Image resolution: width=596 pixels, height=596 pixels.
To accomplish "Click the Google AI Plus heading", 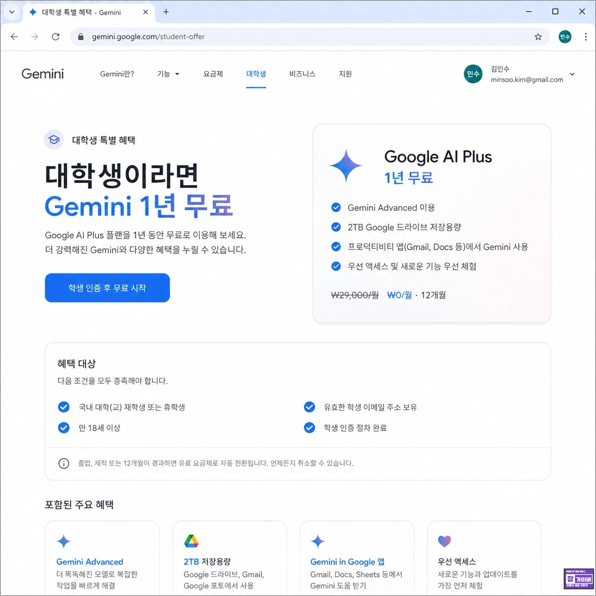I will pyautogui.click(x=438, y=157).
